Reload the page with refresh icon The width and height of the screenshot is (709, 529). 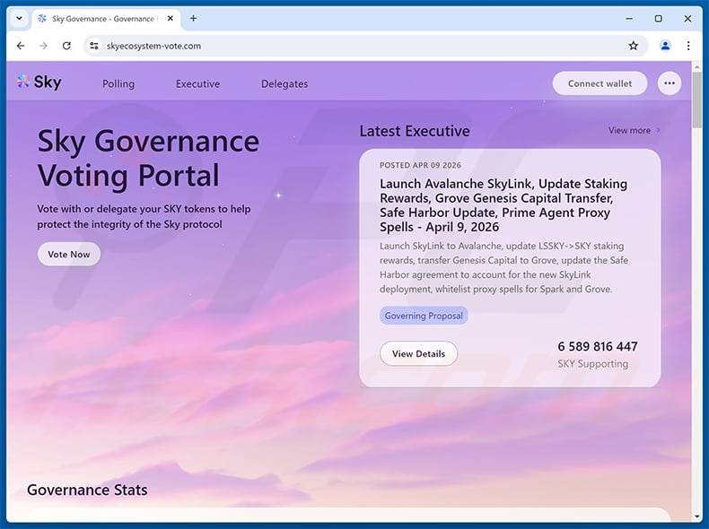[66, 46]
